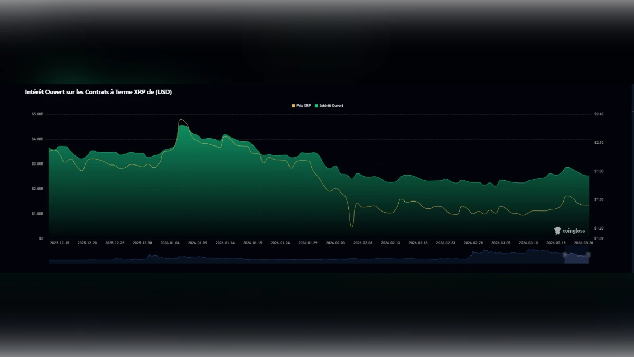
Task: Click the yellow square icon beside Prix XRP
Action: click(x=293, y=105)
